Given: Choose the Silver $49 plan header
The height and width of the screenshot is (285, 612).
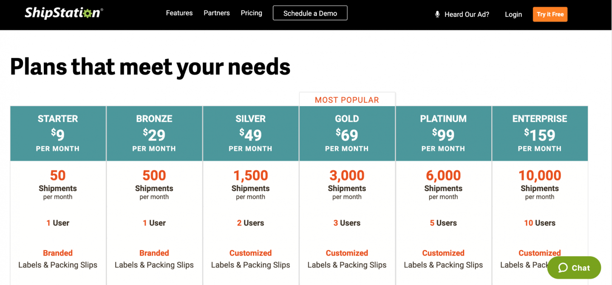Looking at the screenshot, I should click(251, 133).
